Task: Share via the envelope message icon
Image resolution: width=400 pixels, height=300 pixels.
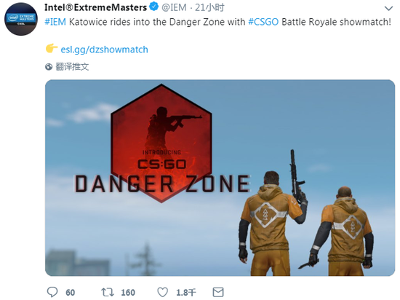Action: tap(218, 292)
